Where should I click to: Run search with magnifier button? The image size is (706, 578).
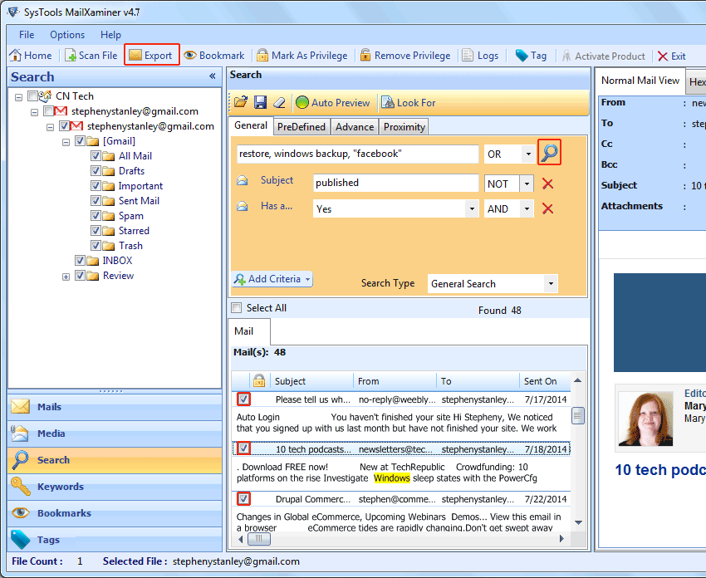pos(549,153)
